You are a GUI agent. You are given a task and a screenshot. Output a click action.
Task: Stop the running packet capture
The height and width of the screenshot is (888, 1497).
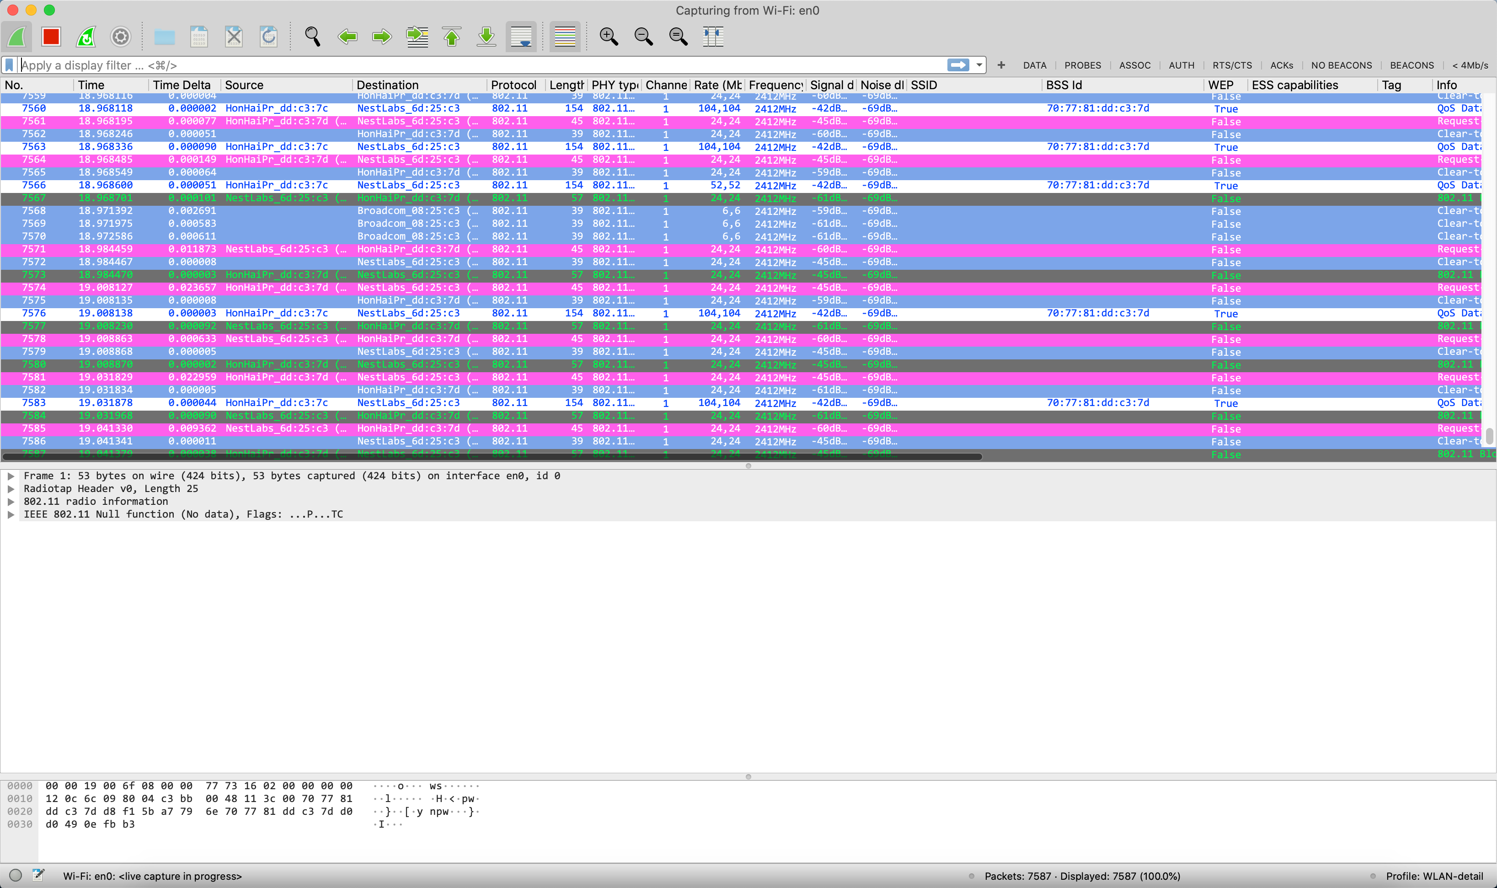point(52,37)
